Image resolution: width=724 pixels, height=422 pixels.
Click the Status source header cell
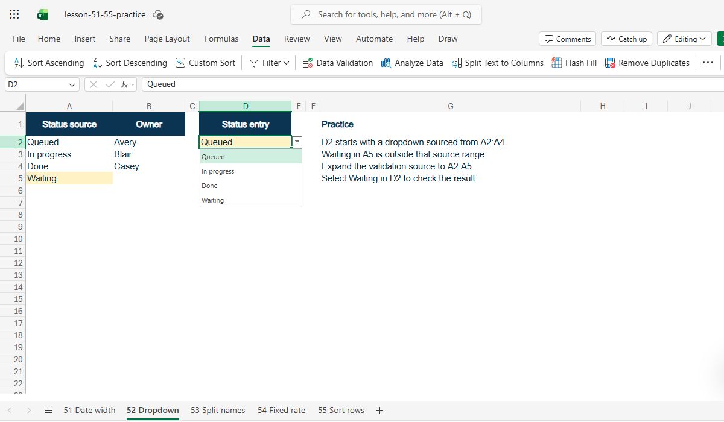click(69, 124)
